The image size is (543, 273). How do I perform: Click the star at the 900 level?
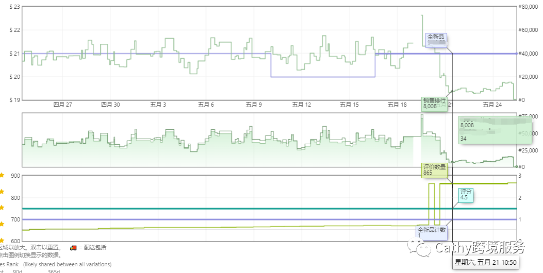(x=2, y=176)
